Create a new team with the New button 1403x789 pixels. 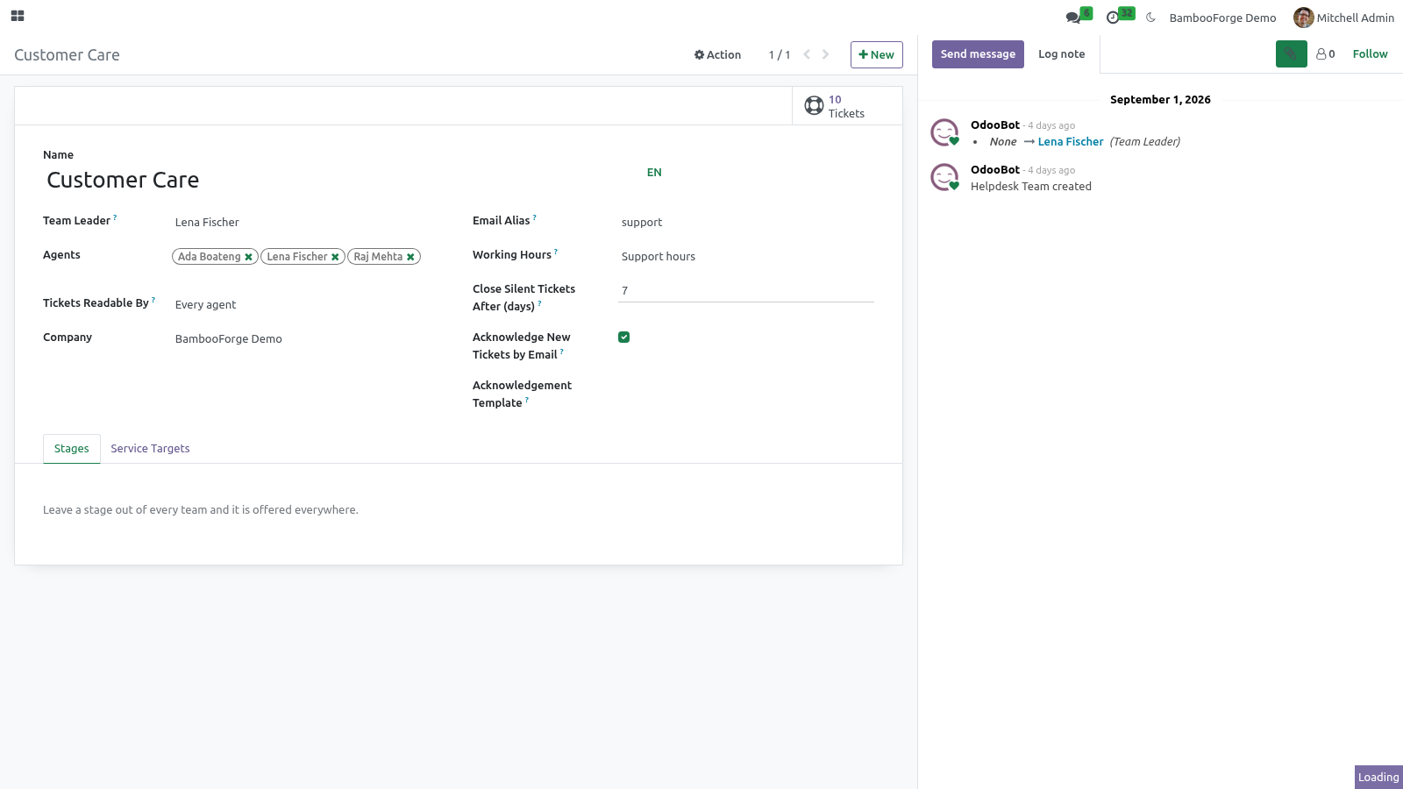(x=876, y=54)
